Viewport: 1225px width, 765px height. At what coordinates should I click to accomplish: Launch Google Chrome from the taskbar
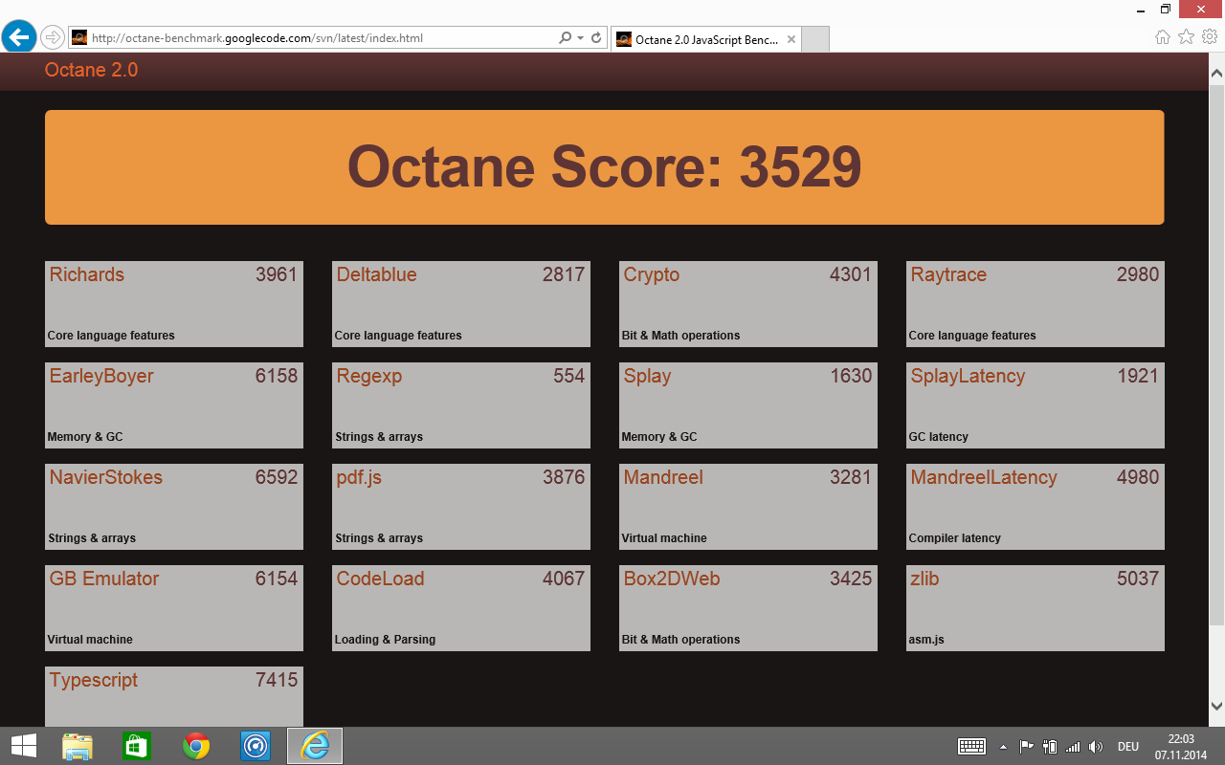tap(196, 746)
